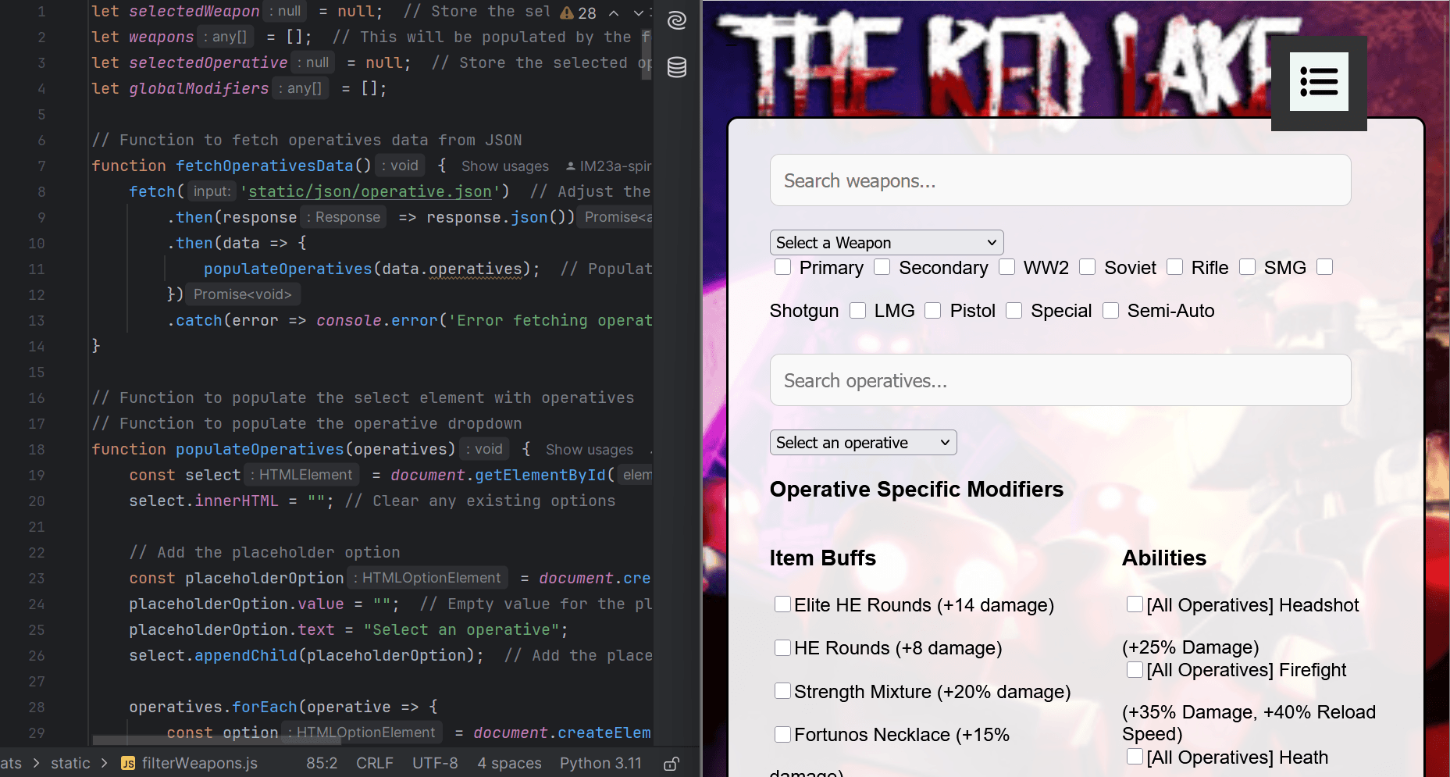1450x777 pixels.
Task: Click the warning count indicator icon
Action: (568, 13)
